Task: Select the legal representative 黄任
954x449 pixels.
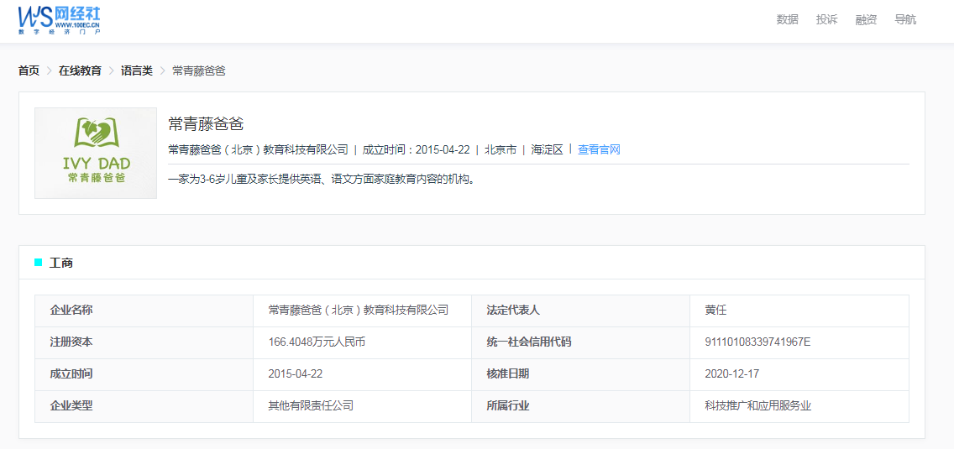Action: click(x=716, y=311)
